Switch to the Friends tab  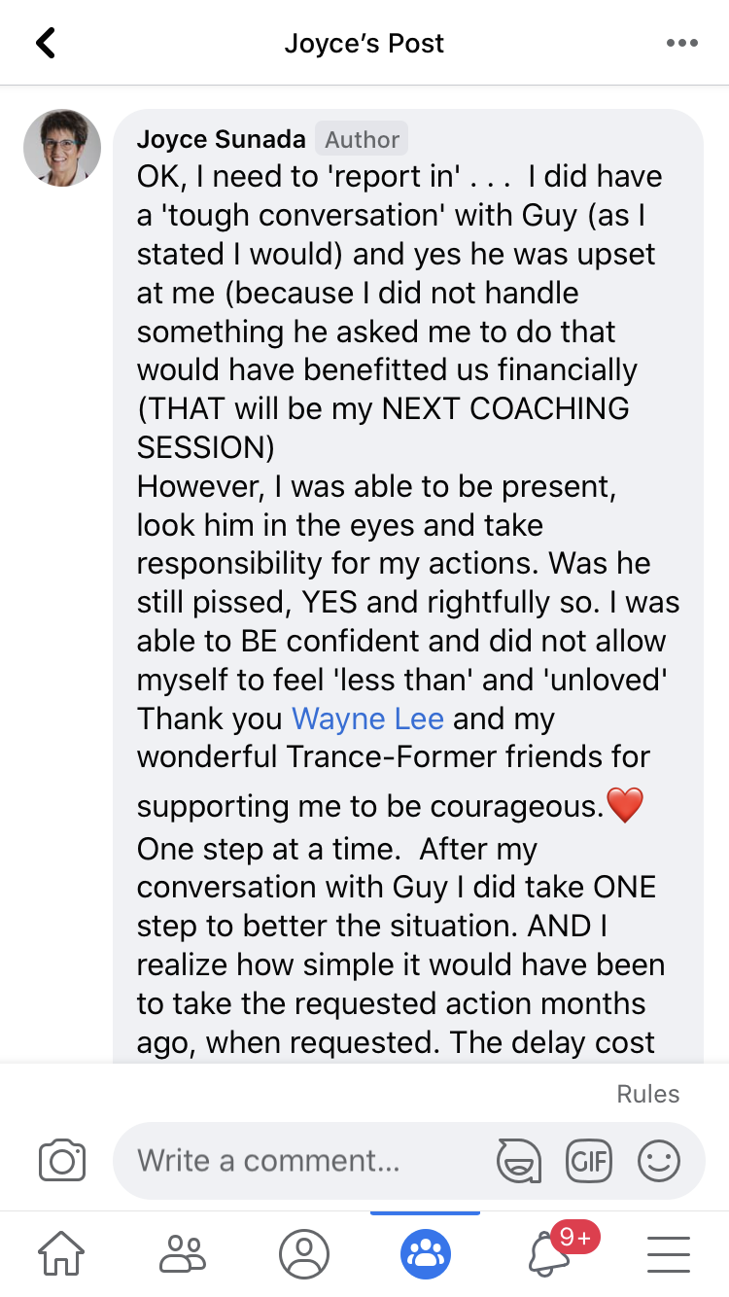tap(183, 1253)
